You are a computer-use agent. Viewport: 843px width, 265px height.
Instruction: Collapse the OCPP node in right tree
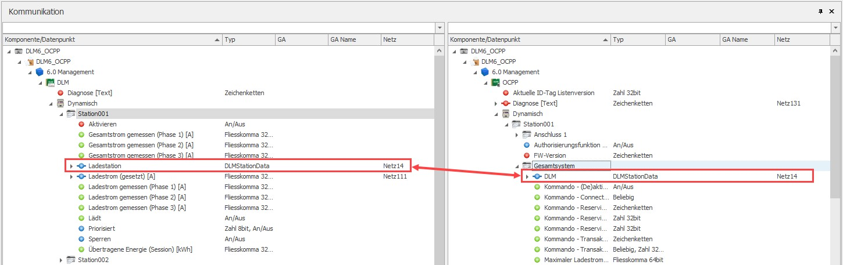[485, 82]
